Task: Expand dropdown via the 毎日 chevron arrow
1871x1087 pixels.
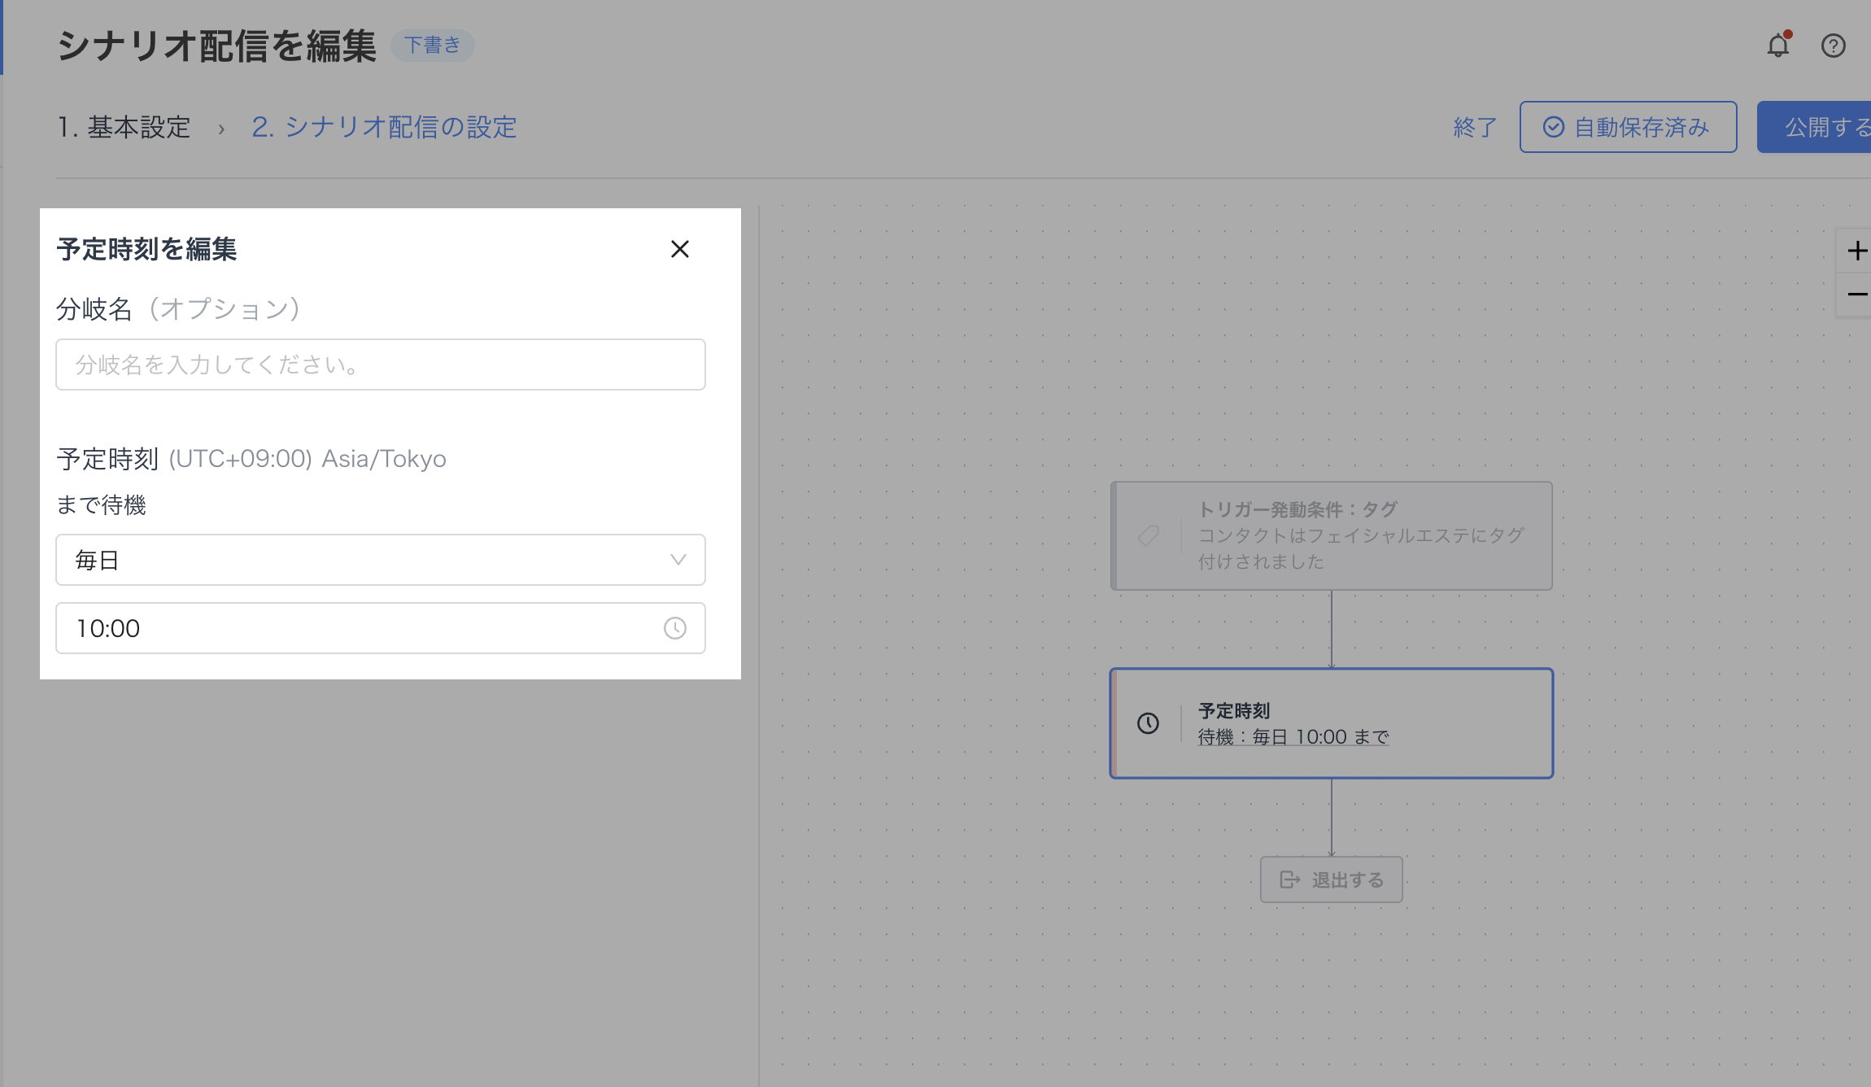Action: pyautogui.click(x=678, y=560)
